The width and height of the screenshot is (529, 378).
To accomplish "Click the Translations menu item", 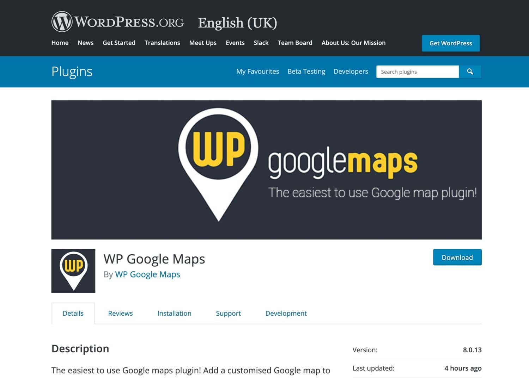I will 162,43.
